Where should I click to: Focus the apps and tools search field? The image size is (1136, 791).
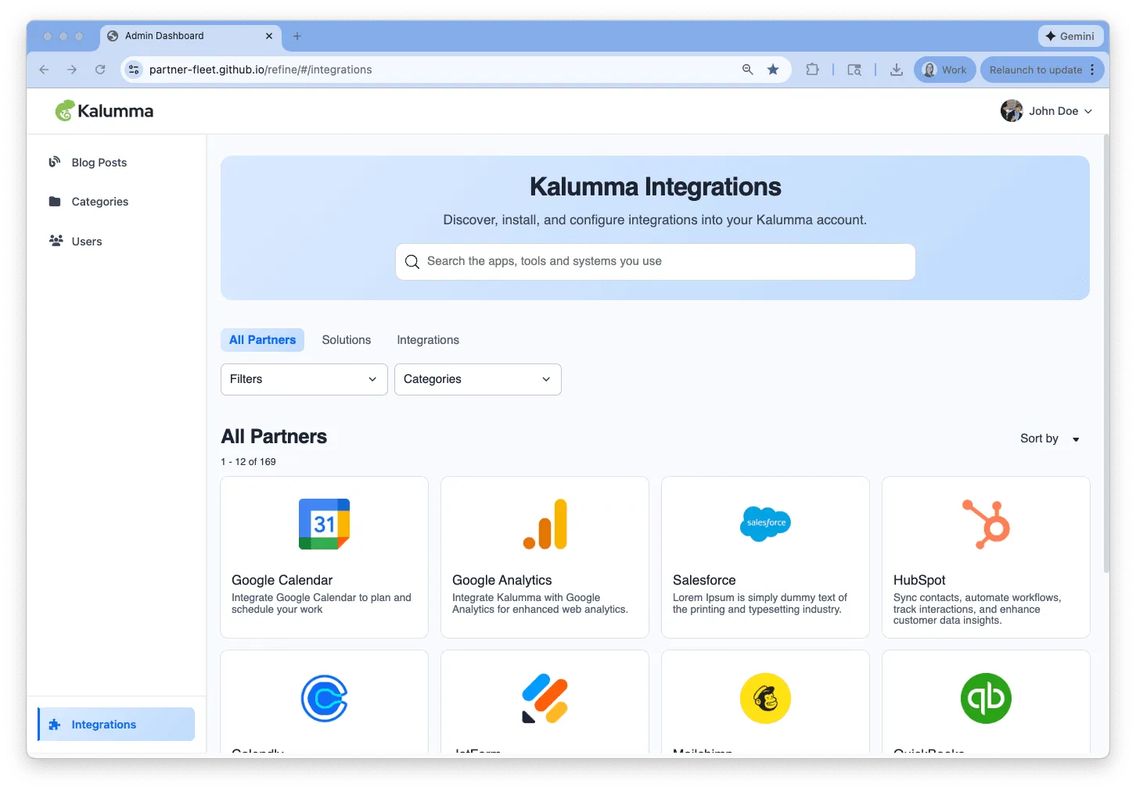[x=656, y=262]
